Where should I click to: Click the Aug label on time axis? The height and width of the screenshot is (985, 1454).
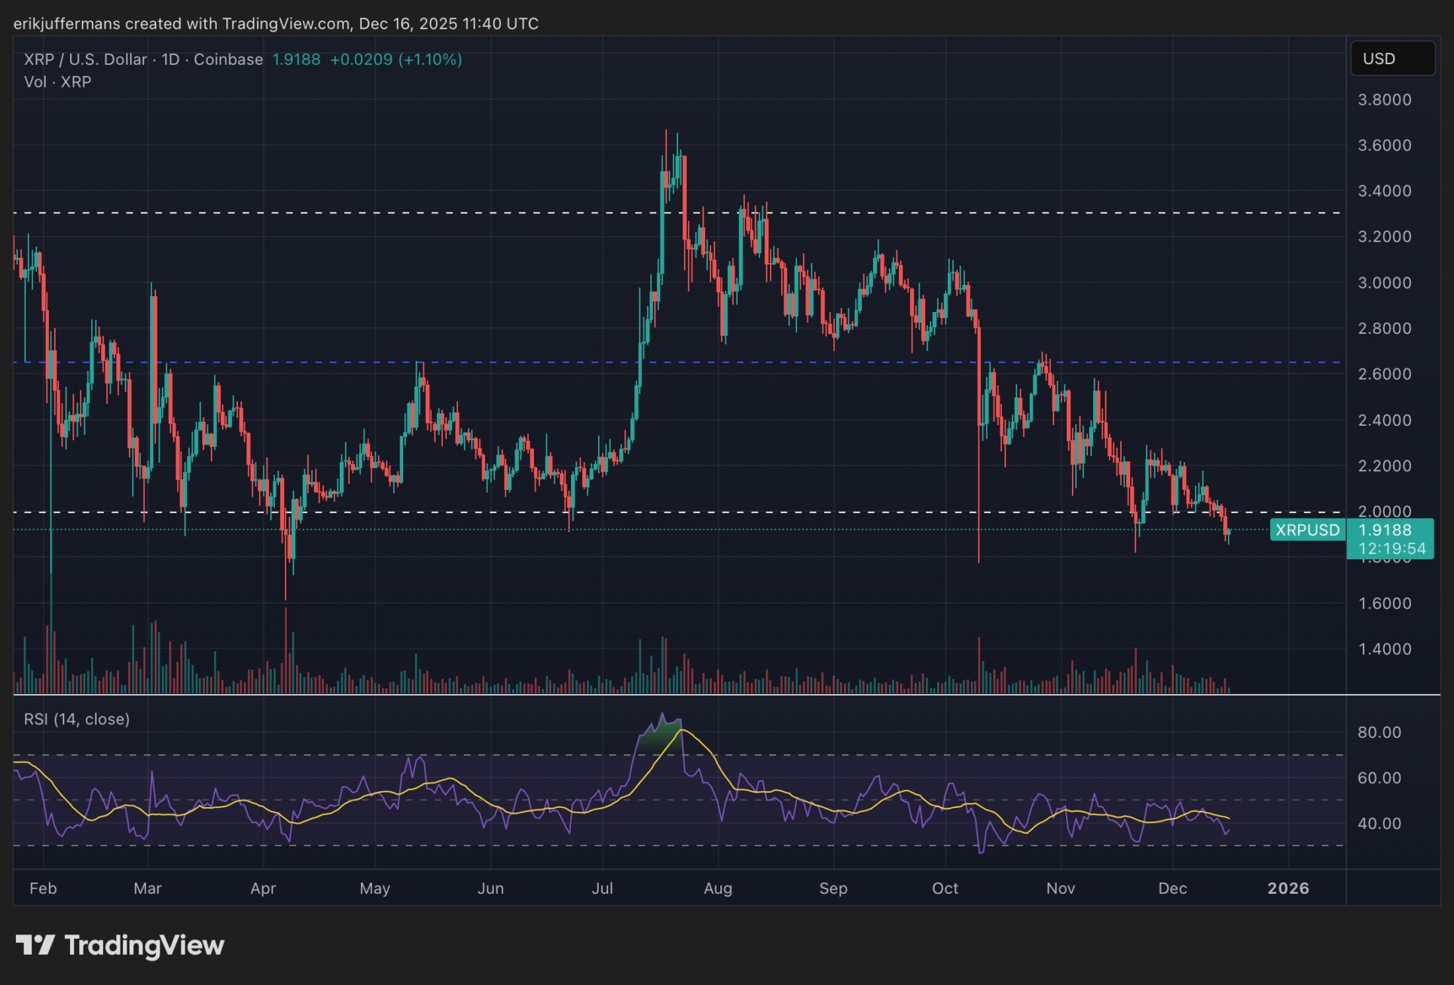tap(717, 888)
